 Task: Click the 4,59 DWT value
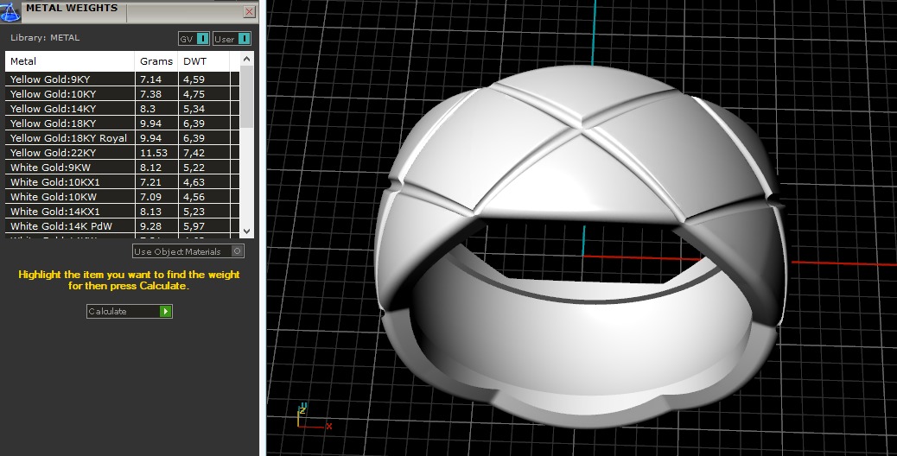[194, 79]
